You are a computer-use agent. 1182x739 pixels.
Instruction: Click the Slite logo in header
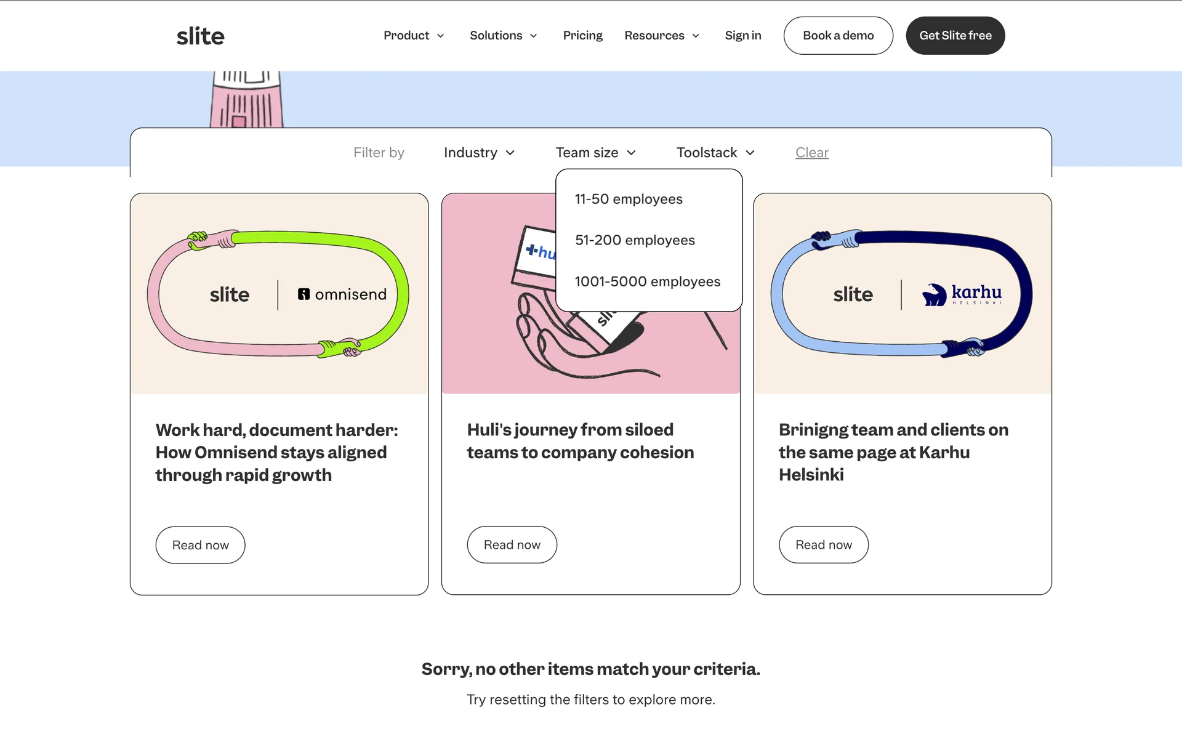pyautogui.click(x=200, y=36)
